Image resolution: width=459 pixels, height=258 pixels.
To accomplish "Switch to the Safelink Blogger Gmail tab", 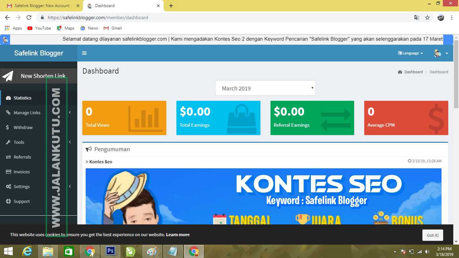I will click(x=42, y=6).
